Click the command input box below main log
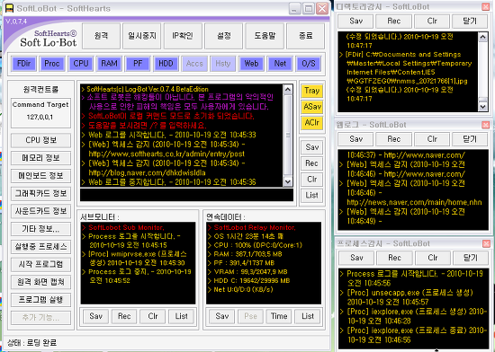 [x=186, y=195]
